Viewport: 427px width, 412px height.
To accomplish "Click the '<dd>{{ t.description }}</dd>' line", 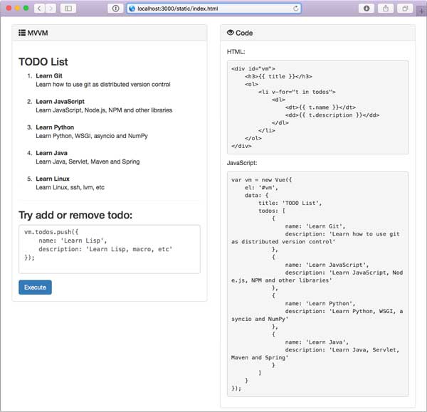I will (x=332, y=115).
